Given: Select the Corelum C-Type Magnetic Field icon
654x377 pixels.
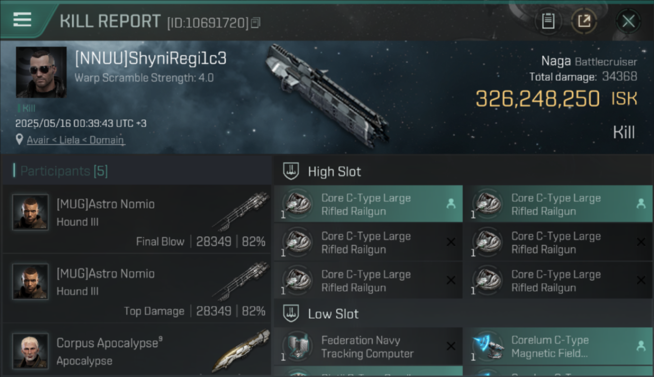Looking at the screenshot, I should point(487,346).
